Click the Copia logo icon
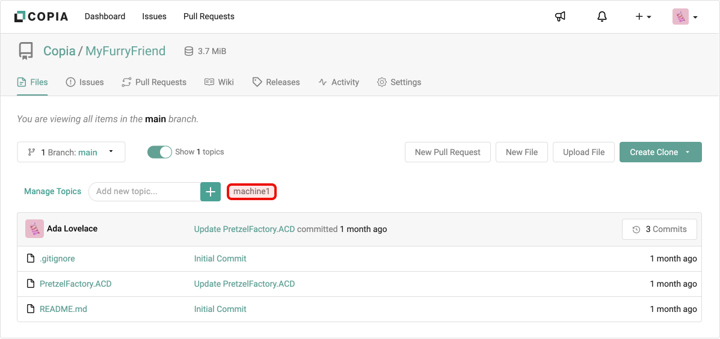Screen dimensions: 720x339 (x=20, y=17)
